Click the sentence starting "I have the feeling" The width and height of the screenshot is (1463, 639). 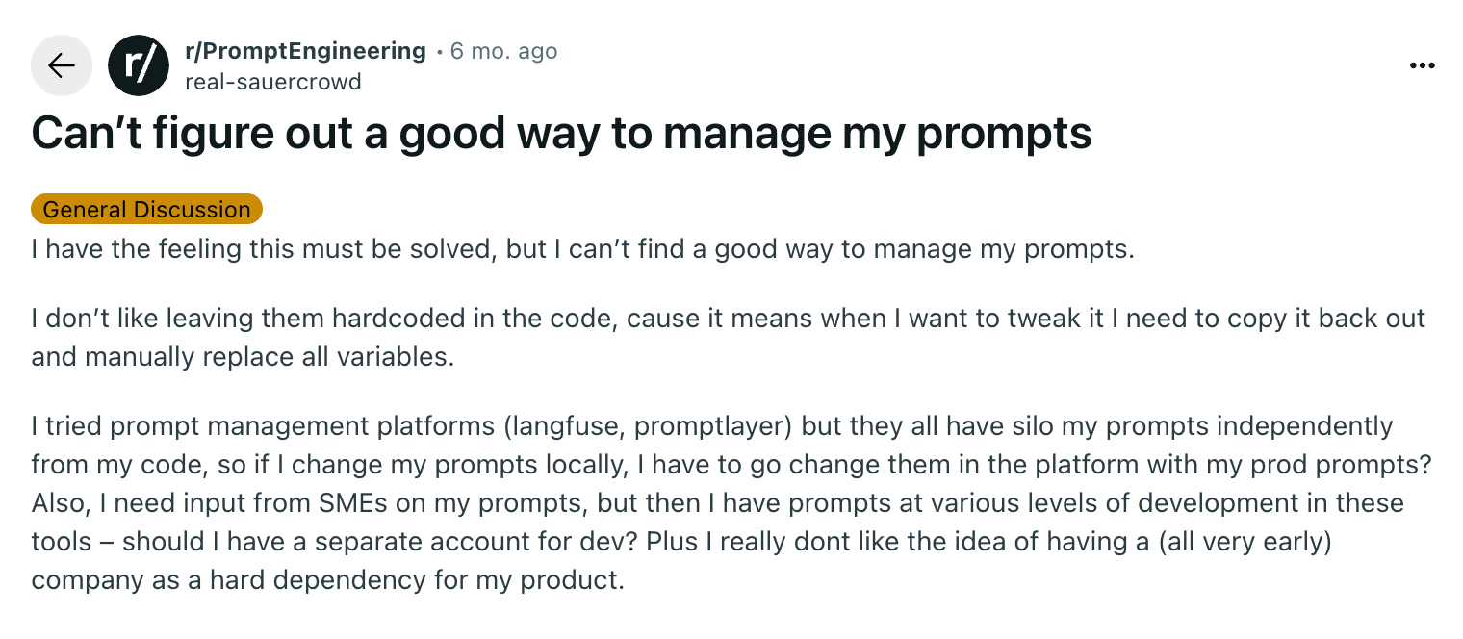pyautogui.click(x=582, y=249)
